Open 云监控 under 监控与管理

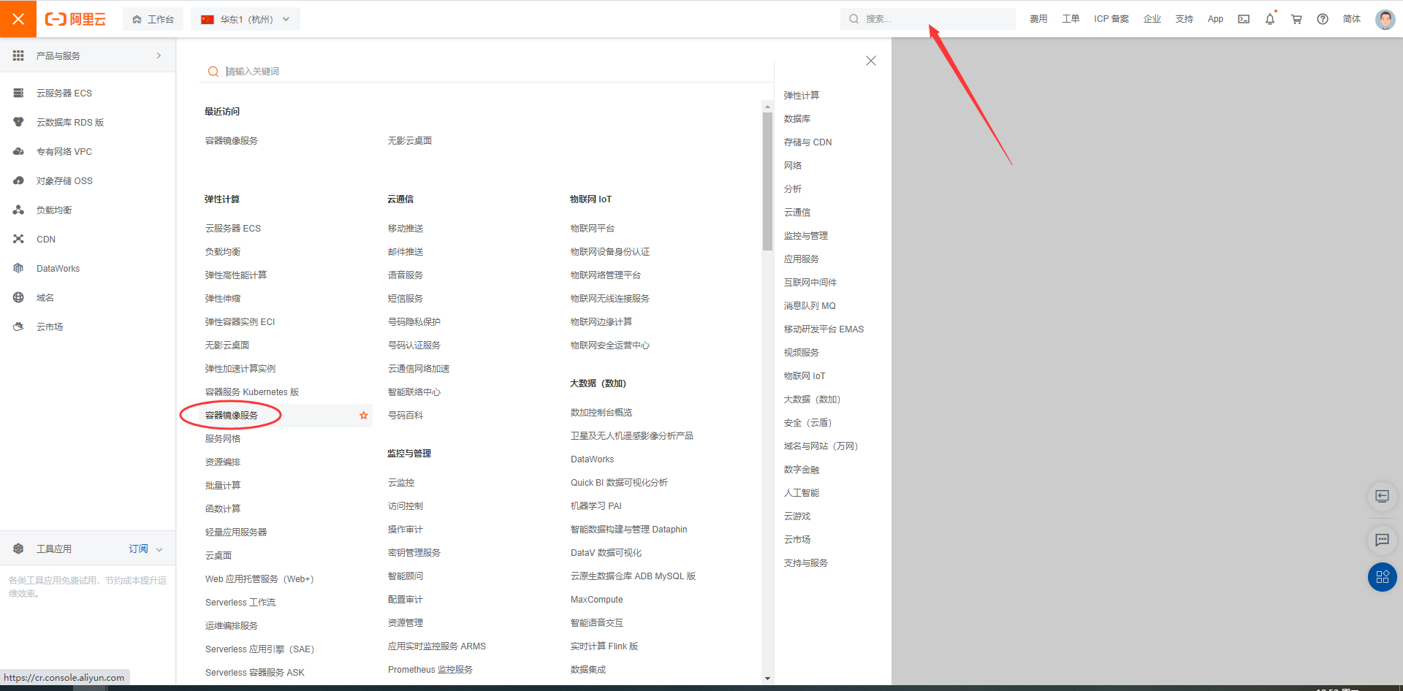(x=401, y=483)
